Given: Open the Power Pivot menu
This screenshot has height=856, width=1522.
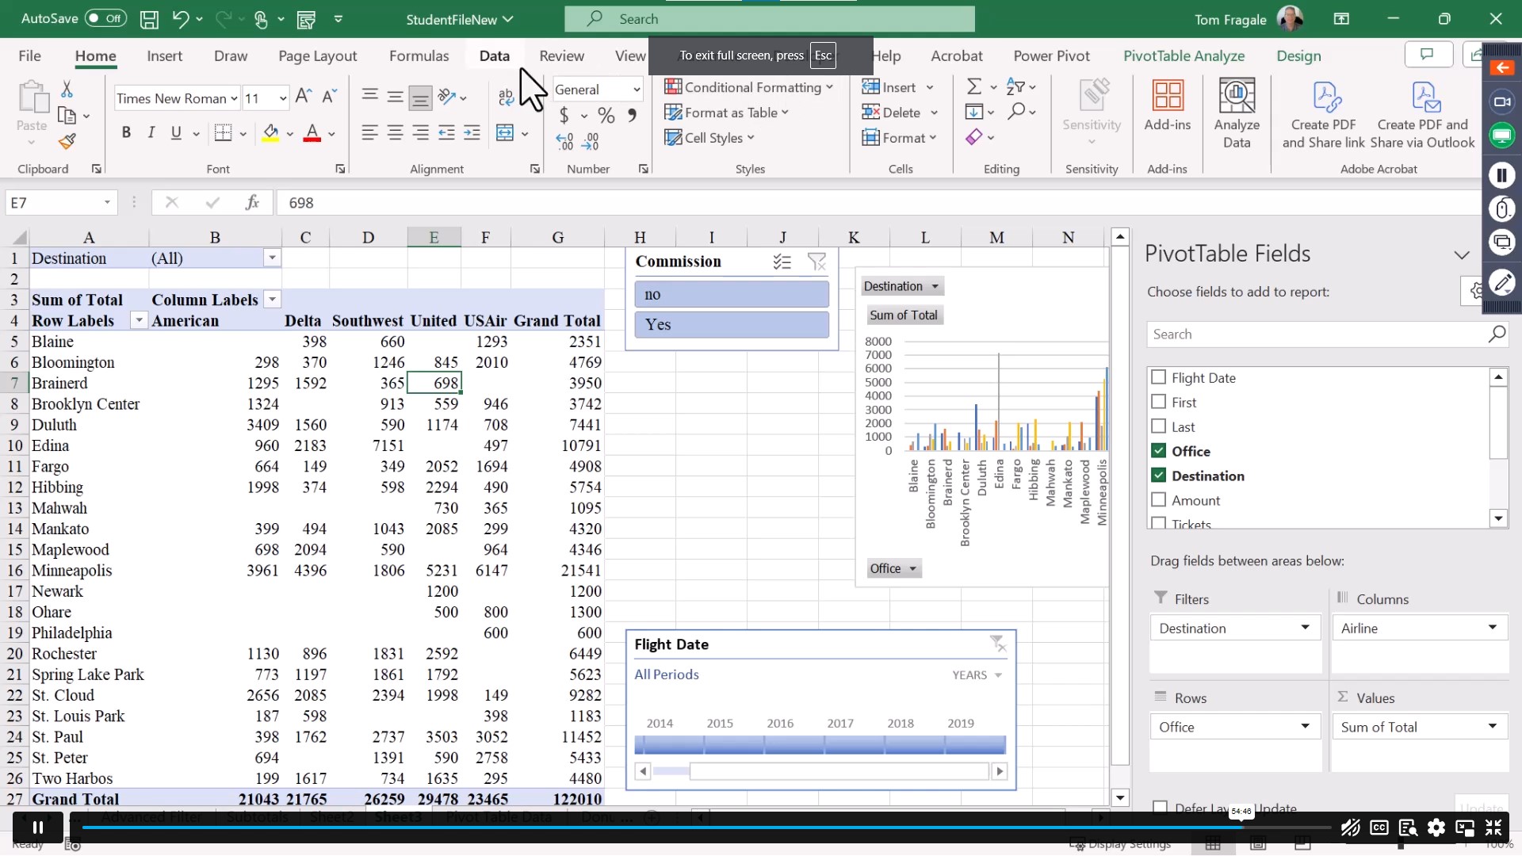Looking at the screenshot, I should (x=1052, y=55).
